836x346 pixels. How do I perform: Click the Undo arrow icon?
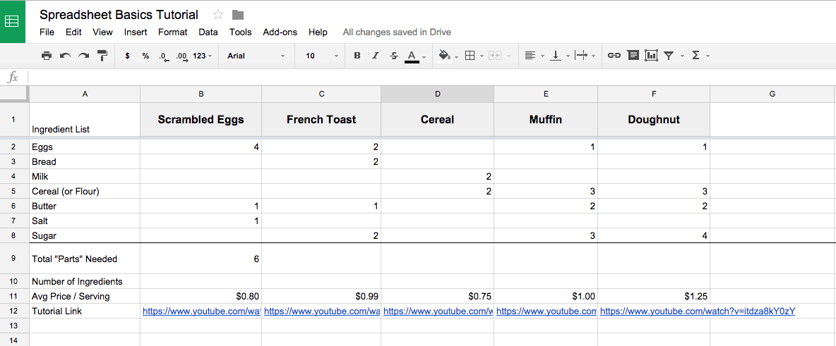coord(65,56)
